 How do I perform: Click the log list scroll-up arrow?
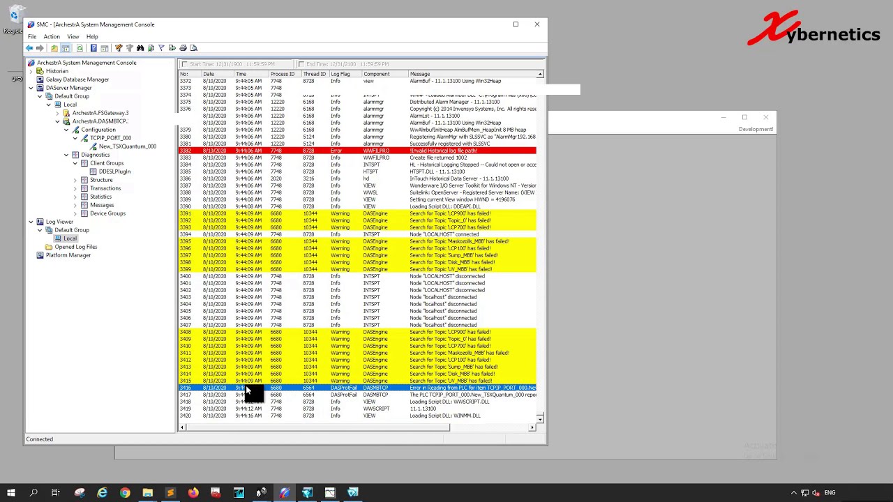coord(540,74)
